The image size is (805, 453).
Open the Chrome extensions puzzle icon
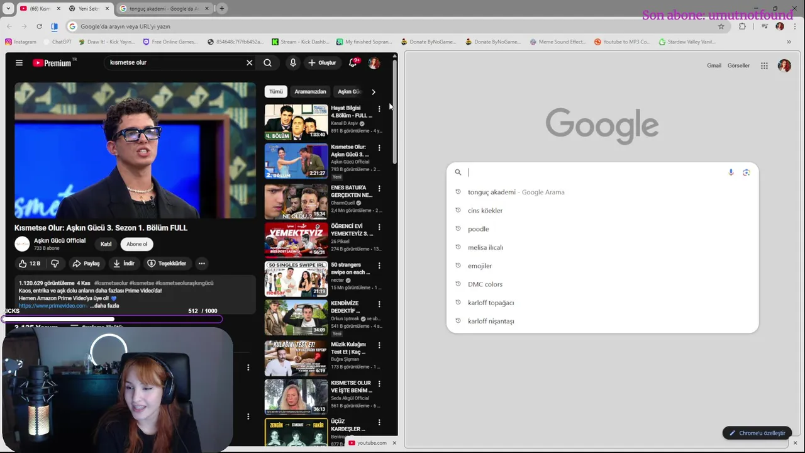pos(743,26)
